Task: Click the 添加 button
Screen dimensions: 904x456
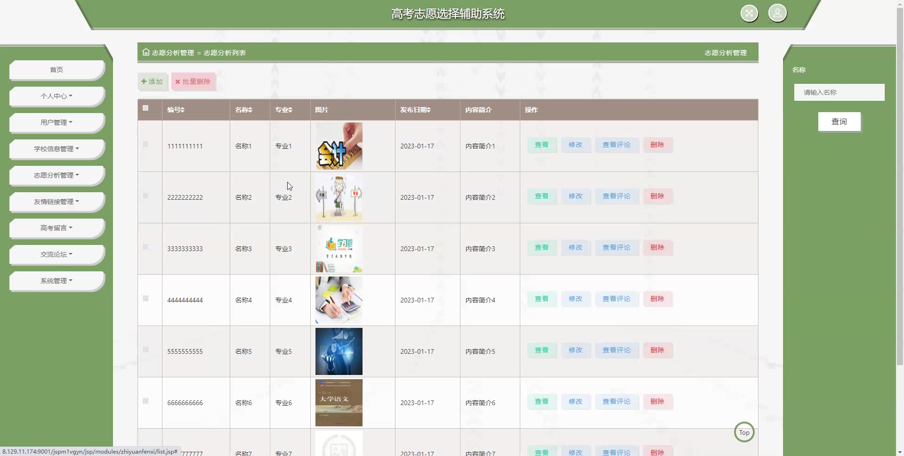Action: click(152, 81)
